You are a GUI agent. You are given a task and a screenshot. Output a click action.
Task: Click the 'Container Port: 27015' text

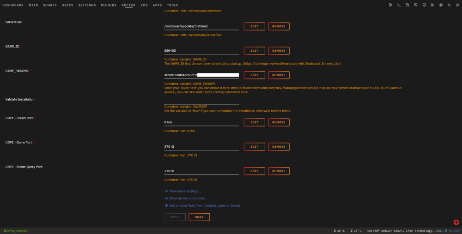[x=181, y=156]
